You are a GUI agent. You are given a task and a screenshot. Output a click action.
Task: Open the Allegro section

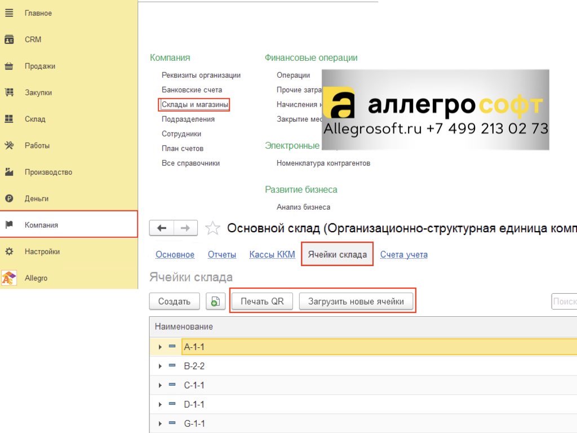click(69, 278)
